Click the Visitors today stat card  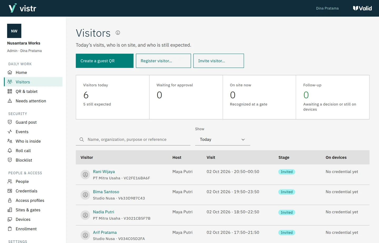113,97
